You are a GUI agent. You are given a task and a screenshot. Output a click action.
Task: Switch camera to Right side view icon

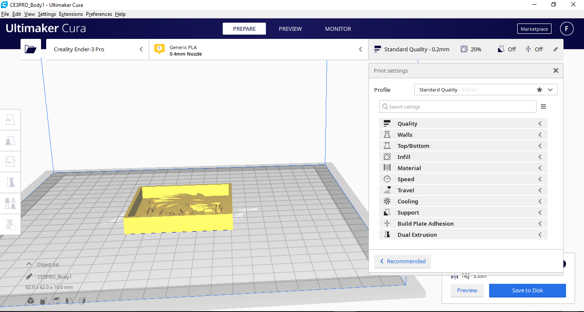82,301
